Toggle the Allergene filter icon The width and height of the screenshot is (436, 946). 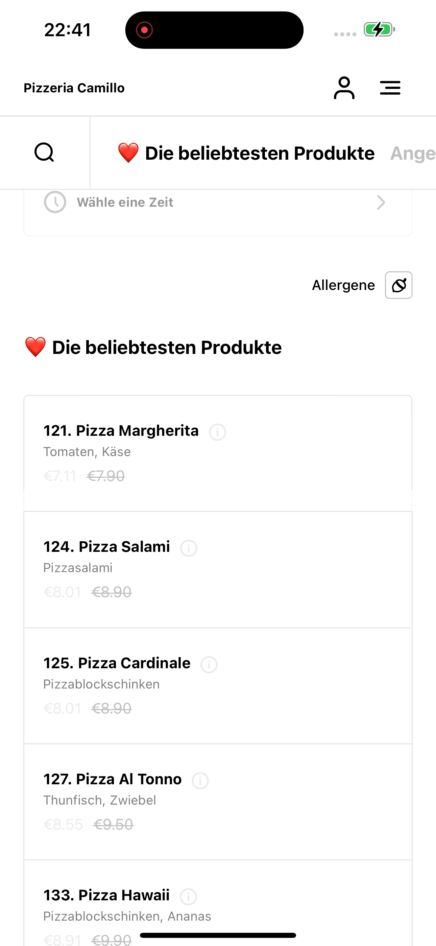tap(398, 285)
